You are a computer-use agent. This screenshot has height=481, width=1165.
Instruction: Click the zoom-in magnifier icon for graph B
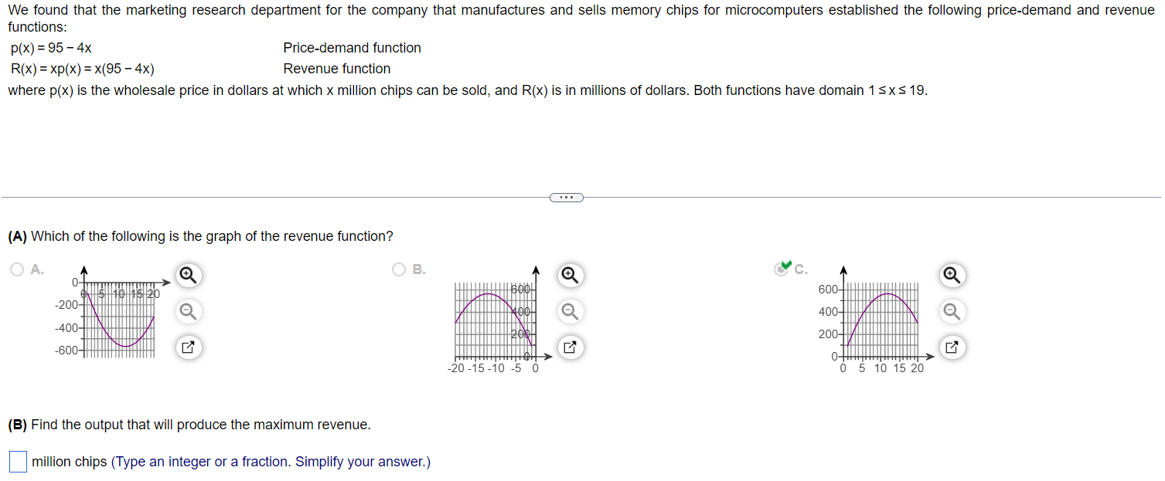click(570, 275)
